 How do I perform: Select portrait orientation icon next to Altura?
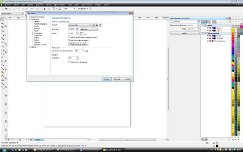tap(81, 33)
